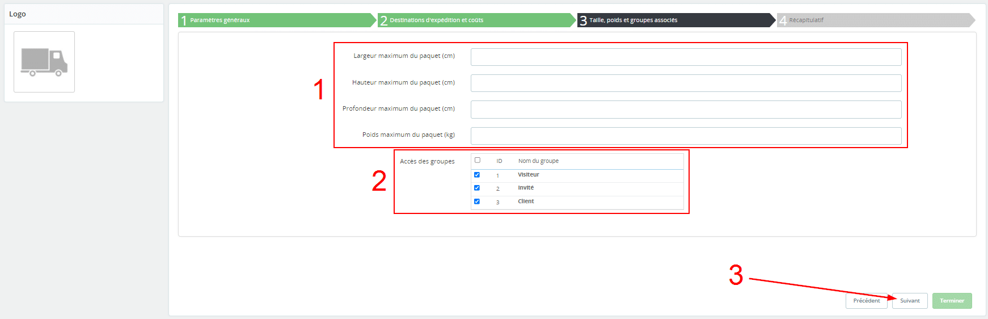988x319 pixels.
Task: Untick the Client group checkbox
Action: (x=477, y=202)
